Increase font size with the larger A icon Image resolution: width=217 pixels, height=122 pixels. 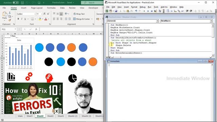(44, 14)
